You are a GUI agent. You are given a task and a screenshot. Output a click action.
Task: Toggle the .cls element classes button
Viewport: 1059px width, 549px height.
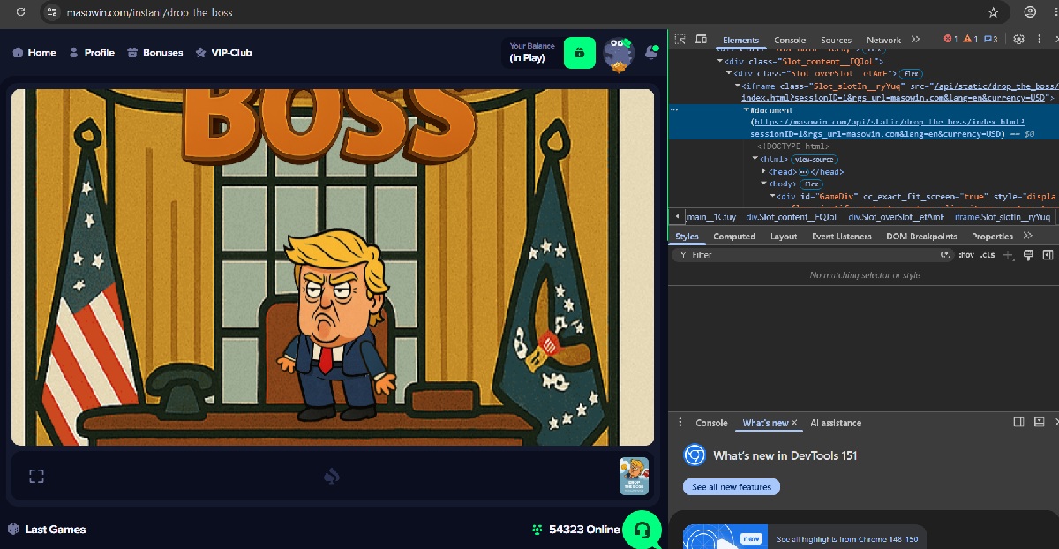988,255
